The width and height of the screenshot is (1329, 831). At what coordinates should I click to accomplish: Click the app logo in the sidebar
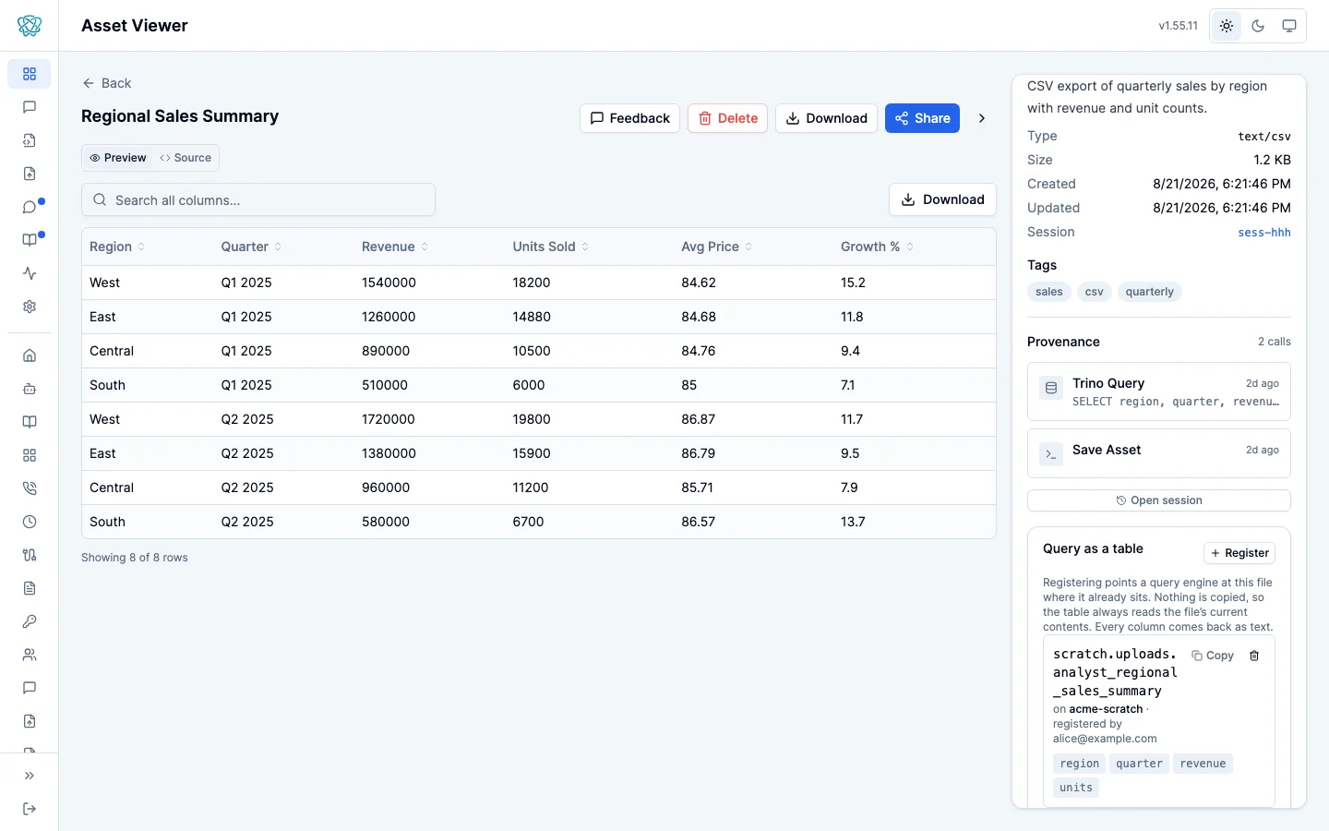tap(30, 26)
